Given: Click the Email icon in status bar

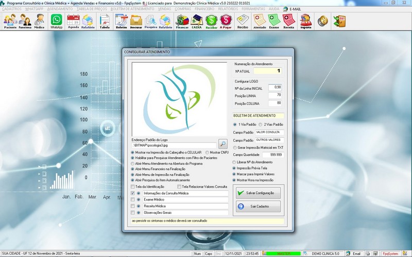Looking at the screenshot, I should point(353,253).
